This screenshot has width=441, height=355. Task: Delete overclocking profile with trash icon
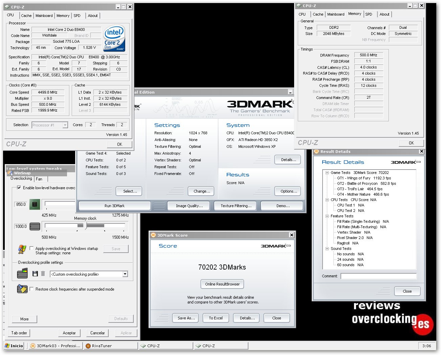(43, 273)
